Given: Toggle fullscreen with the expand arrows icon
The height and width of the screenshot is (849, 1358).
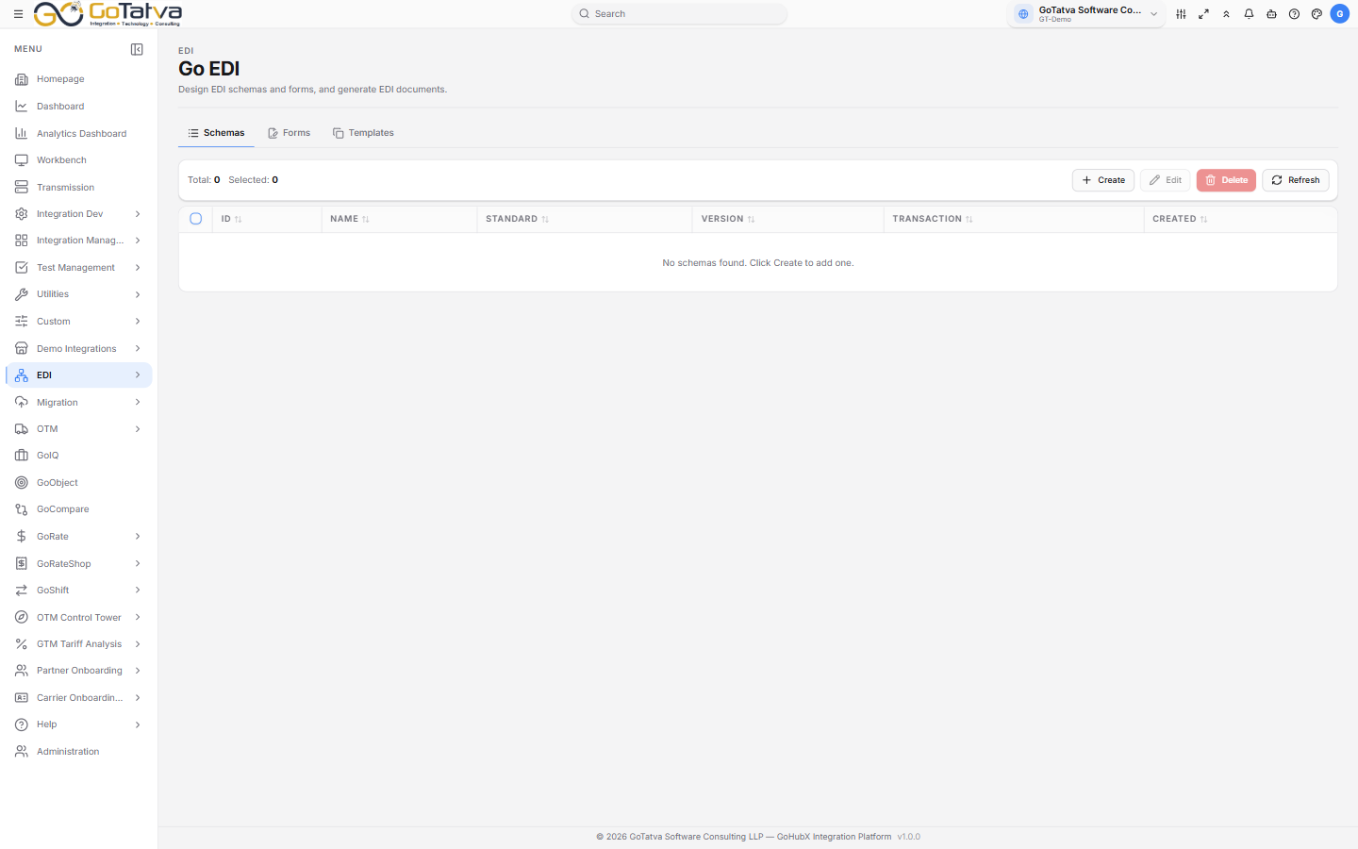Looking at the screenshot, I should (x=1203, y=14).
